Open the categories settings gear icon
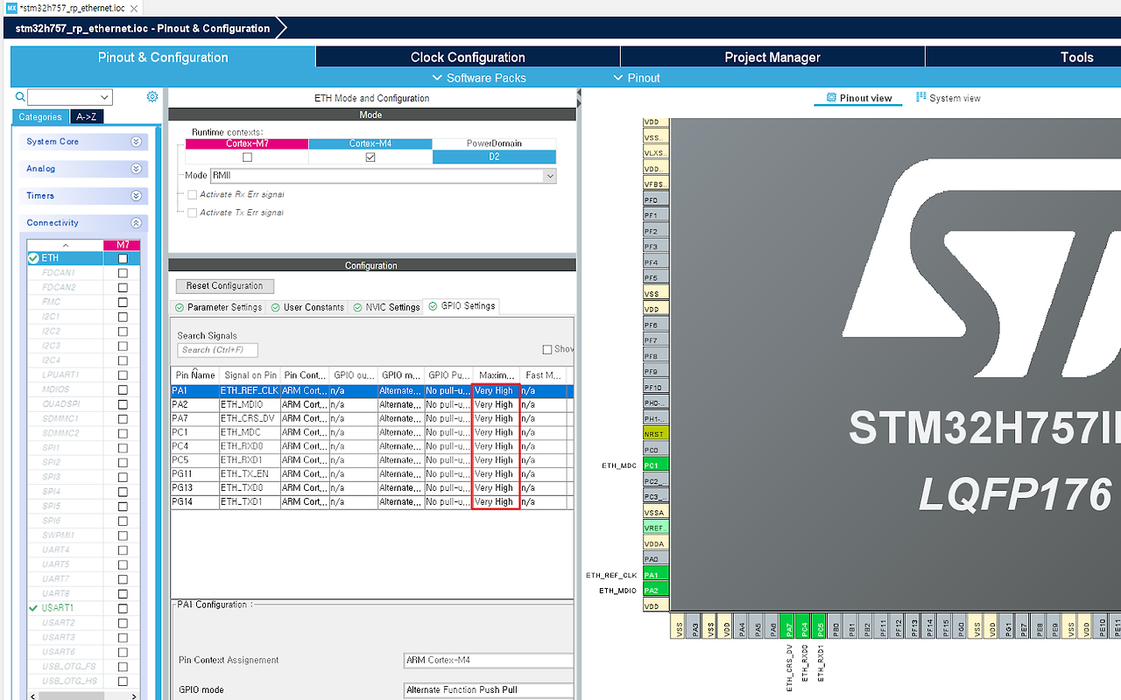This screenshot has height=700, width=1121. pos(152,97)
